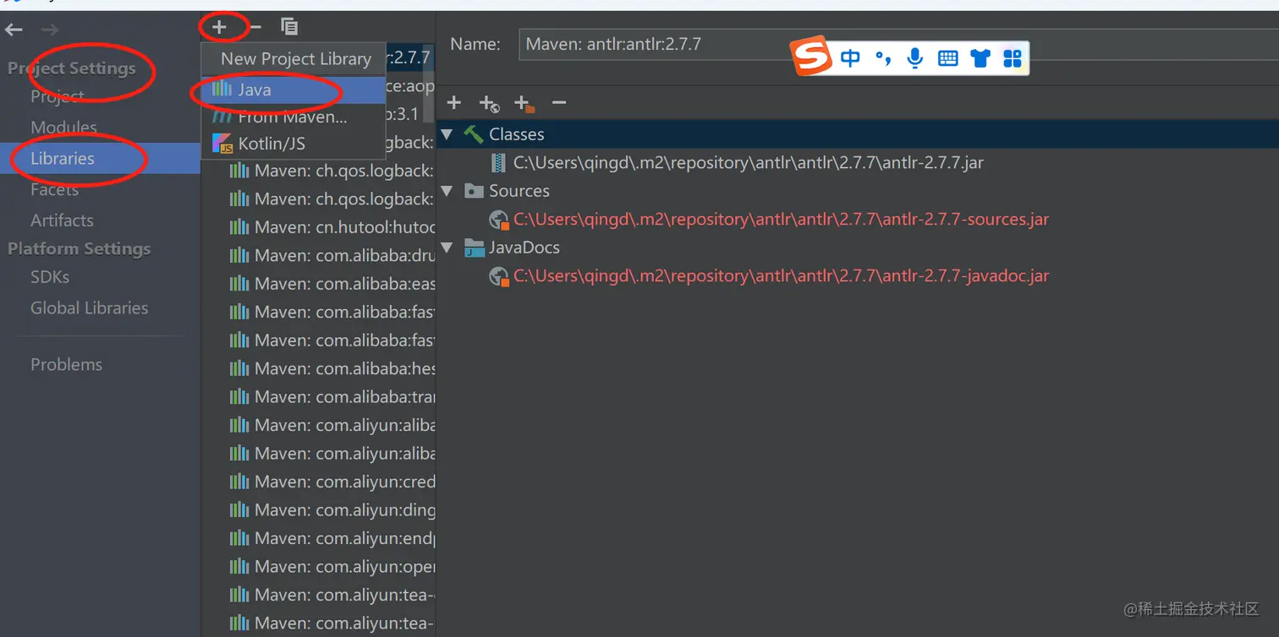Click the library Name field

[898, 44]
